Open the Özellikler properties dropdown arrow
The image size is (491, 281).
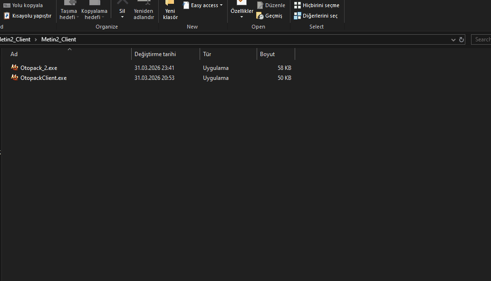coord(242,17)
